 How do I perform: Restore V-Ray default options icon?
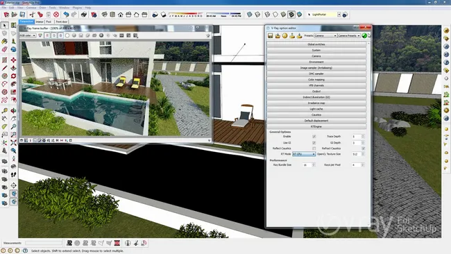click(284, 35)
